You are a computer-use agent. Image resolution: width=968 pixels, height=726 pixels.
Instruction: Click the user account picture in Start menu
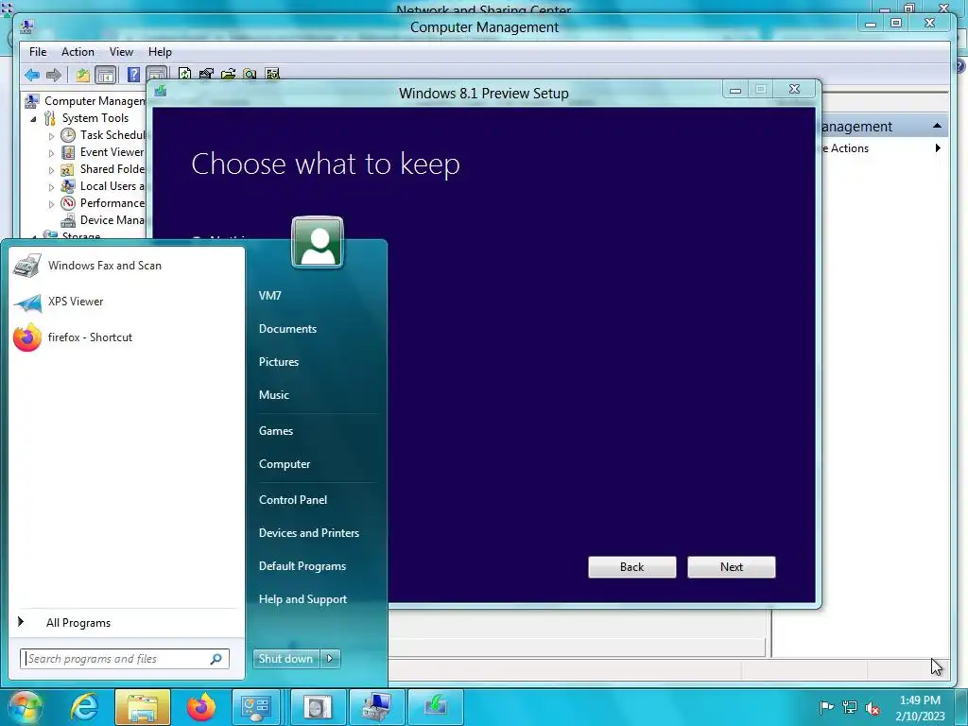(x=318, y=242)
